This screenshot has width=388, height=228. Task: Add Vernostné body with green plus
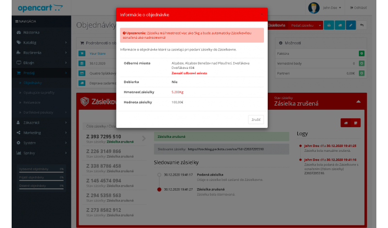pyautogui.click(x=361, y=64)
